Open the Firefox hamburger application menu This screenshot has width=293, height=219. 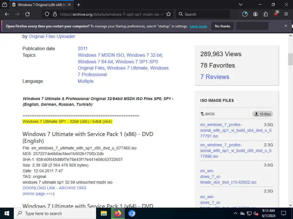tap(286, 14)
